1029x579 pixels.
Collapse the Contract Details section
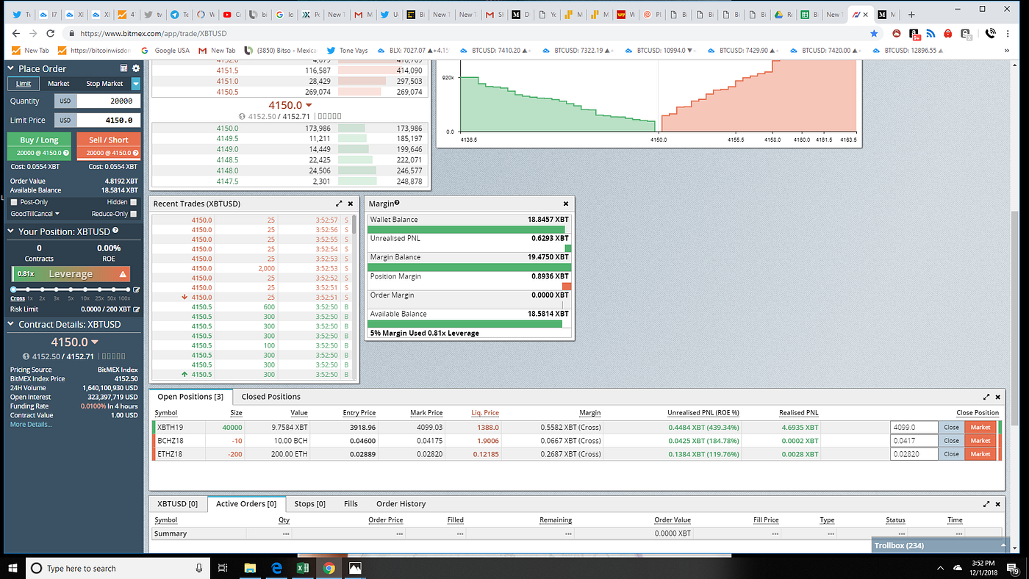(12, 324)
